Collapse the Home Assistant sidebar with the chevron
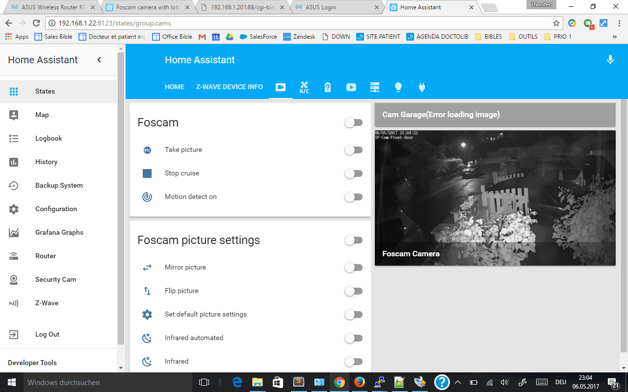628x392 pixels. (99, 59)
